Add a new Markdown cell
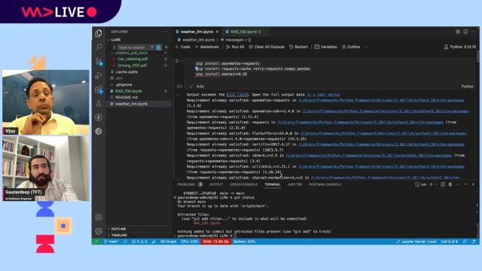The height and width of the screenshot is (271, 482). point(207,47)
